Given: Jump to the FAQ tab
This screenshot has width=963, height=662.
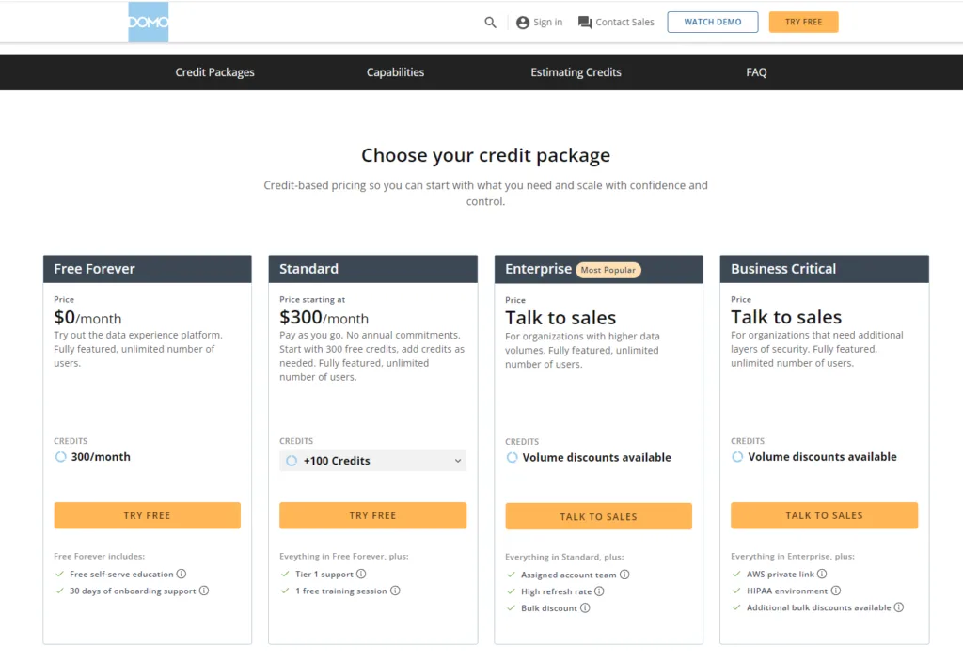Looking at the screenshot, I should point(756,71).
